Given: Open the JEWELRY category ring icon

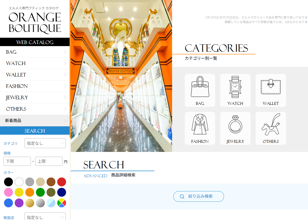Looking at the screenshot, I should click(235, 125).
